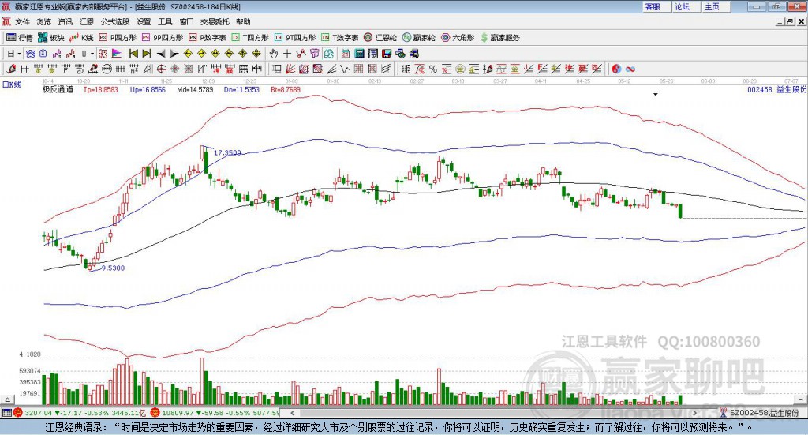Click the small black triangle chart marker
The image size is (808, 435).
click(656, 95)
